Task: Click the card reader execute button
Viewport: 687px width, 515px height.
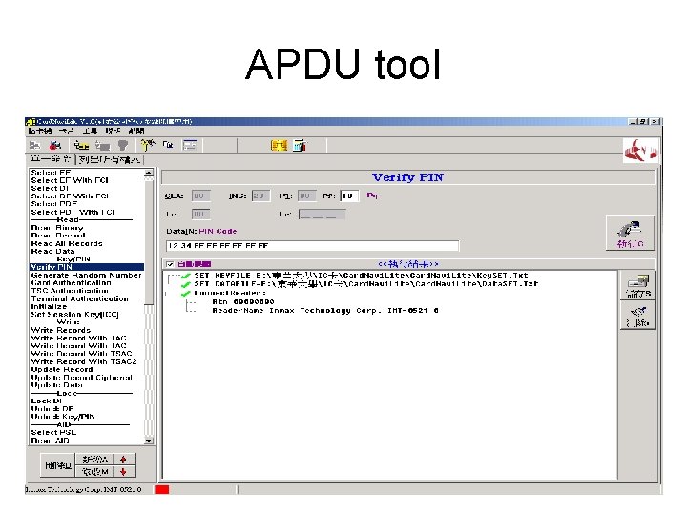Action: point(630,233)
